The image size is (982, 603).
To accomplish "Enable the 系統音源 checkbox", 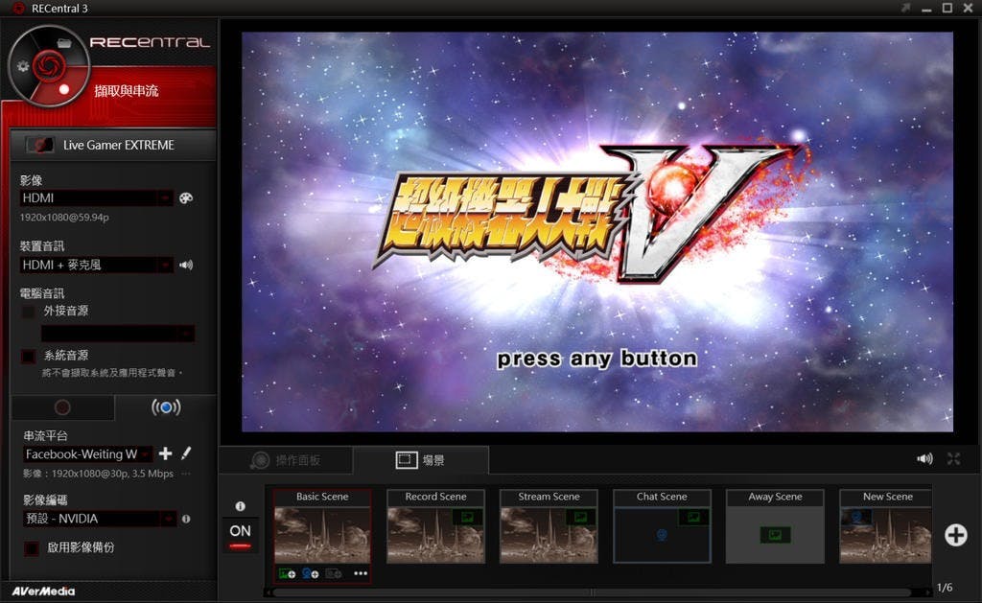I will click(28, 357).
